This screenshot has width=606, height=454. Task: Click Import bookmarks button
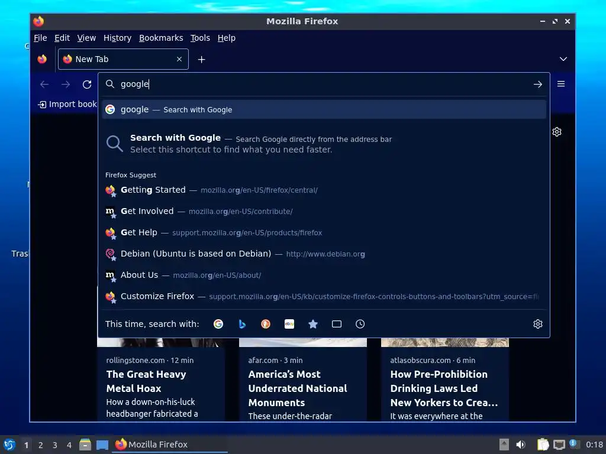(67, 104)
